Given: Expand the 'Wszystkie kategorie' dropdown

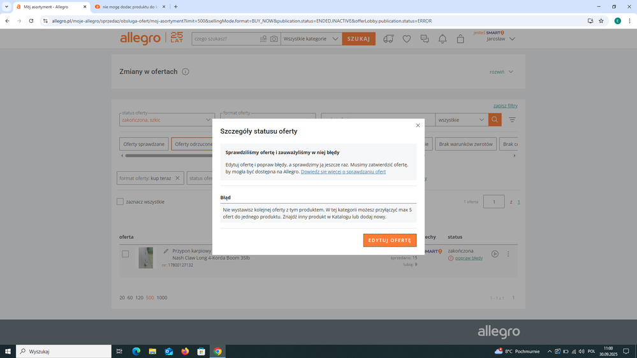Looking at the screenshot, I should [311, 39].
